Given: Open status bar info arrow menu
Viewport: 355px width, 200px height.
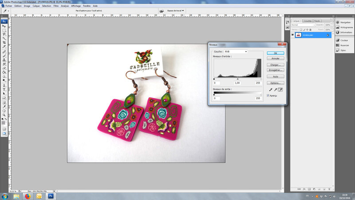Looking at the screenshot, I should click(54, 191).
